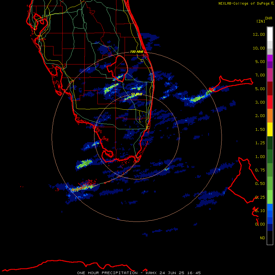Select the 1.50 legend value
This screenshot has height=275, width=275.
point(260,130)
